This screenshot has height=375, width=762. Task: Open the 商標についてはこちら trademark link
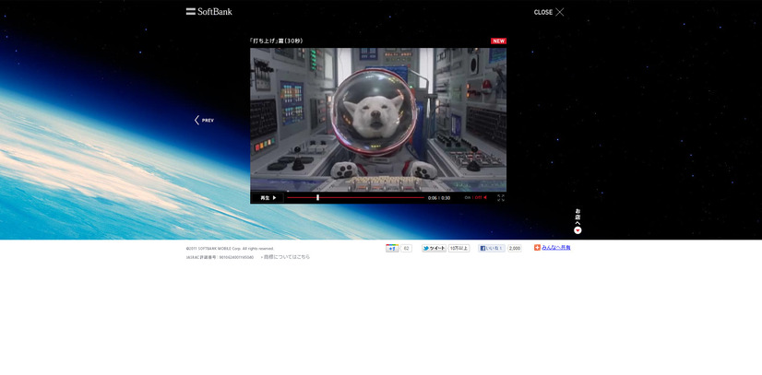pyautogui.click(x=286, y=257)
